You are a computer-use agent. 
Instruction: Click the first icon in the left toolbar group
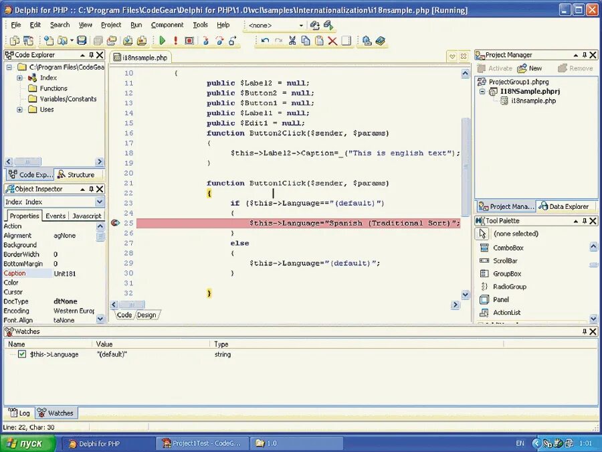(15, 40)
